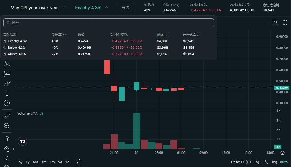The image size is (291, 167).
Task: Select the 3m time range
Action: 44,162
